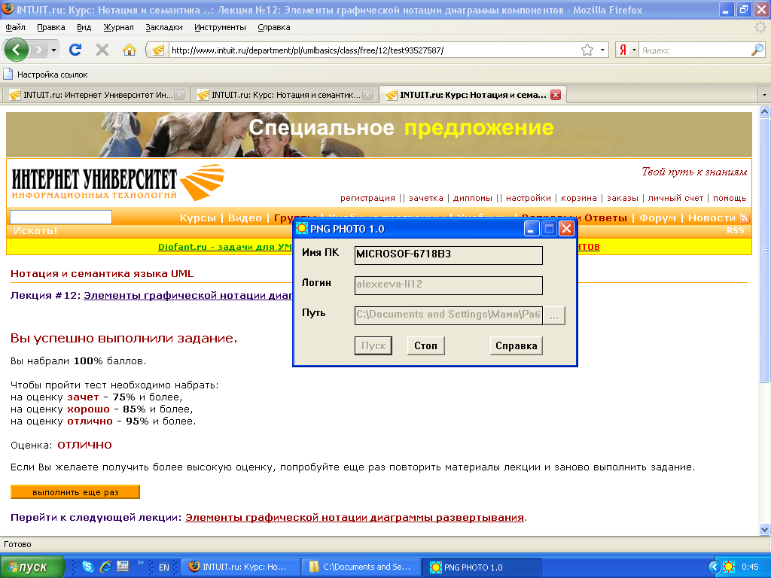
Task: Open the Закладки menu
Action: (x=163, y=28)
